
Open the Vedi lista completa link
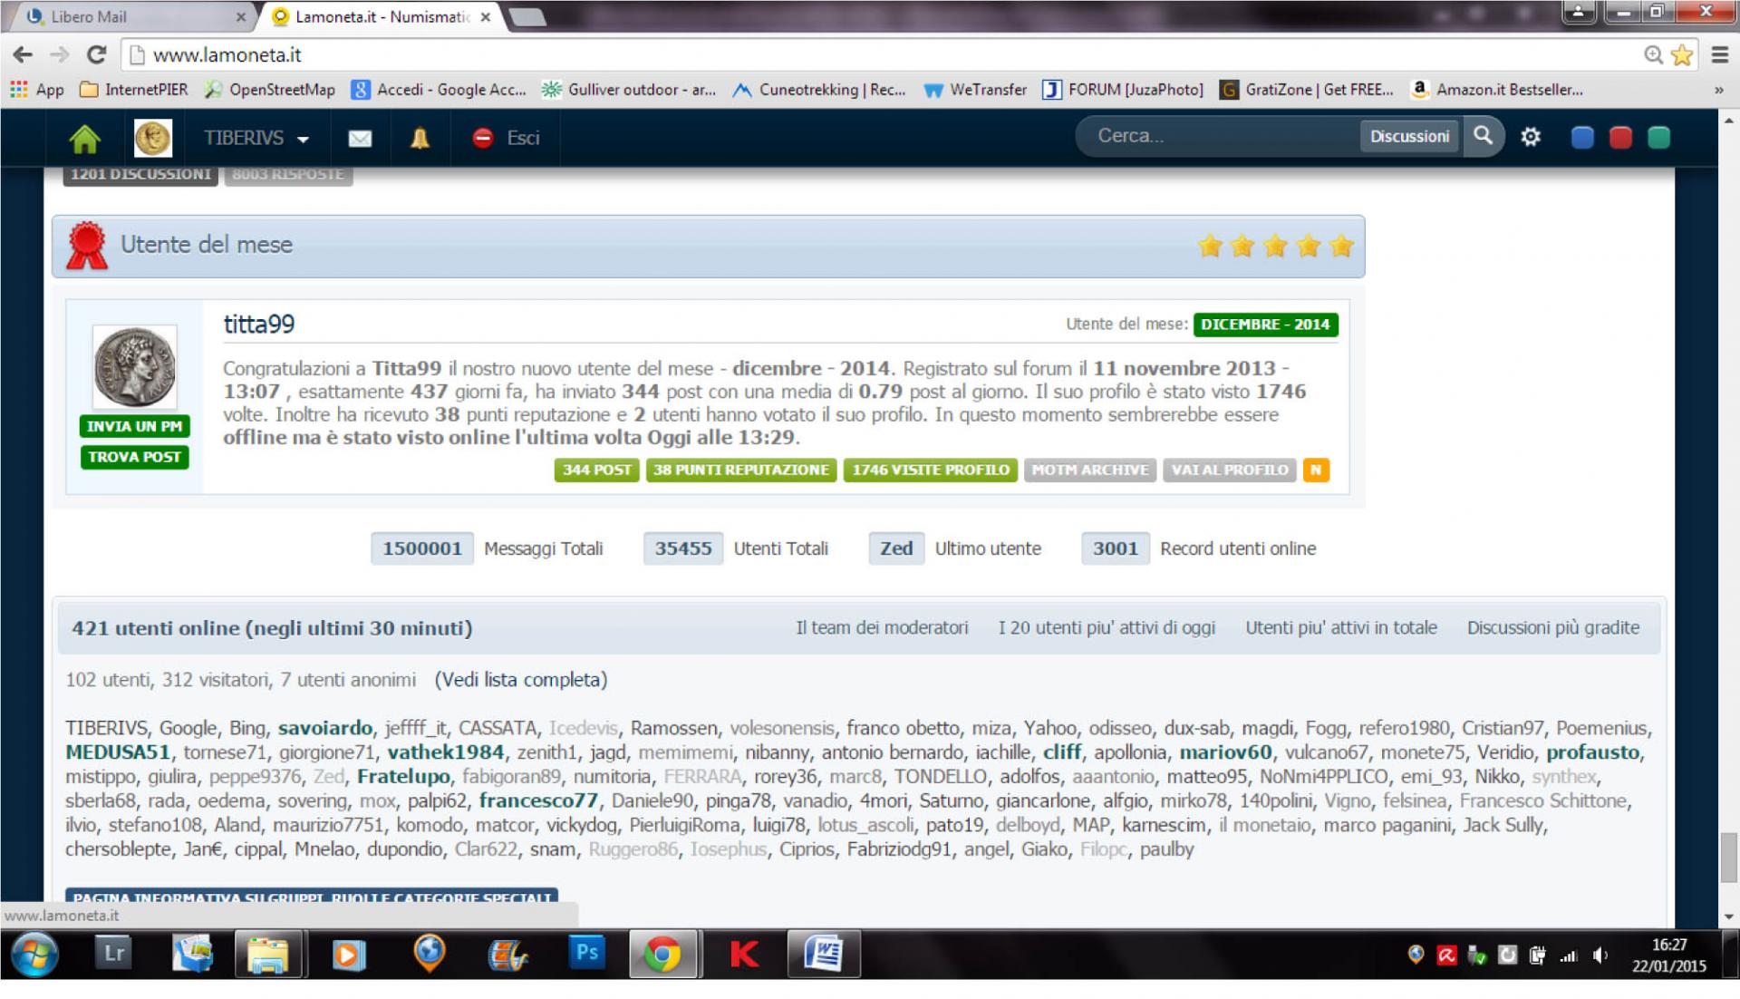[521, 680]
